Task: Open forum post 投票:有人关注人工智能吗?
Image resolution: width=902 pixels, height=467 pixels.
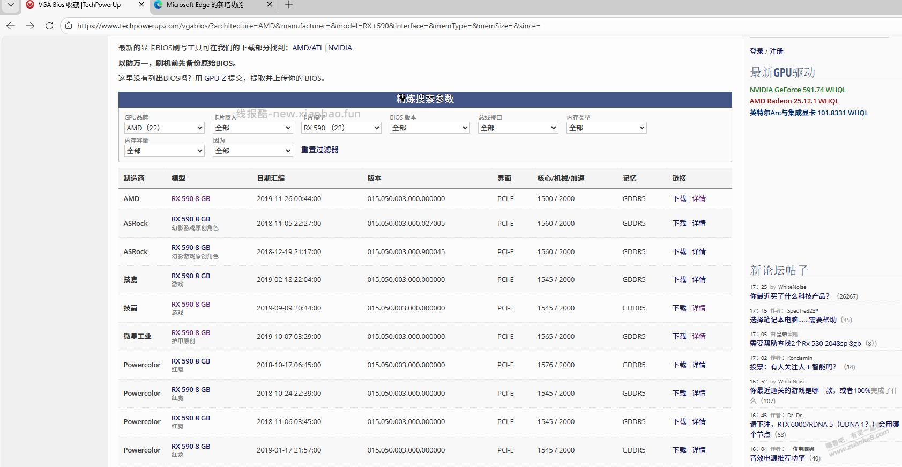Action: pyautogui.click(x=793, y=367)
